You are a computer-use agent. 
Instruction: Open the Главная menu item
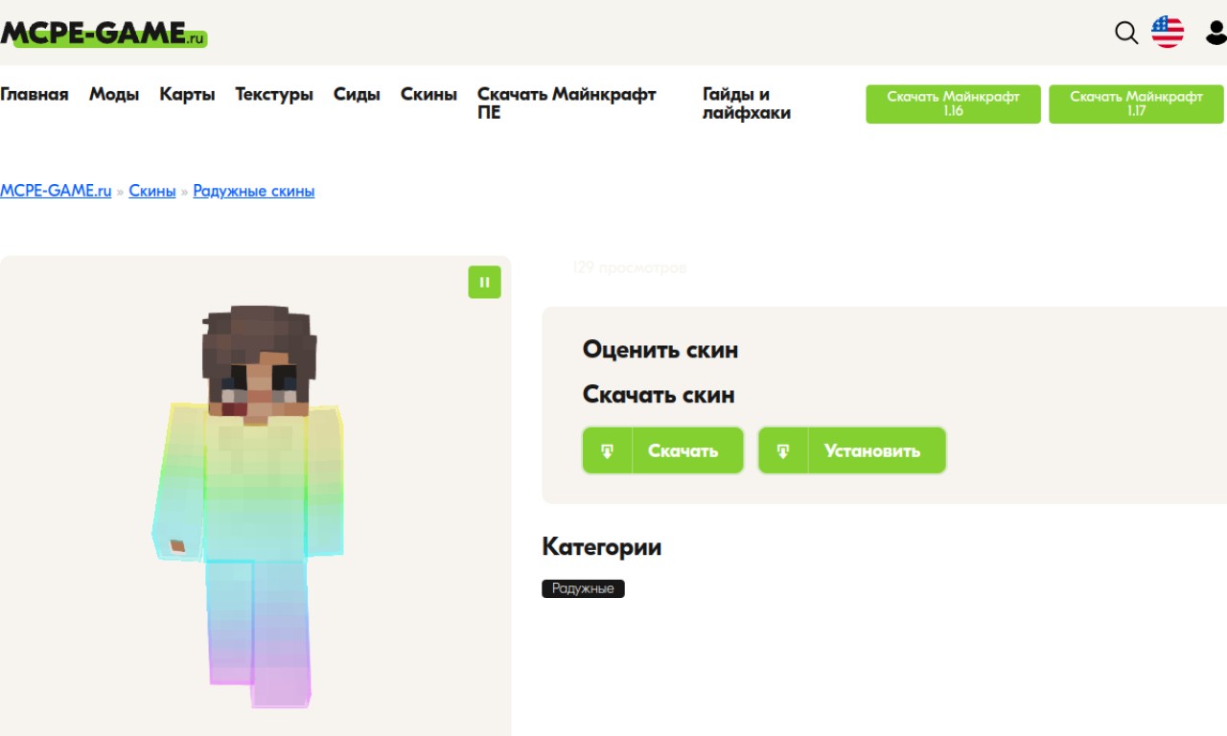(x=35, y=94)
